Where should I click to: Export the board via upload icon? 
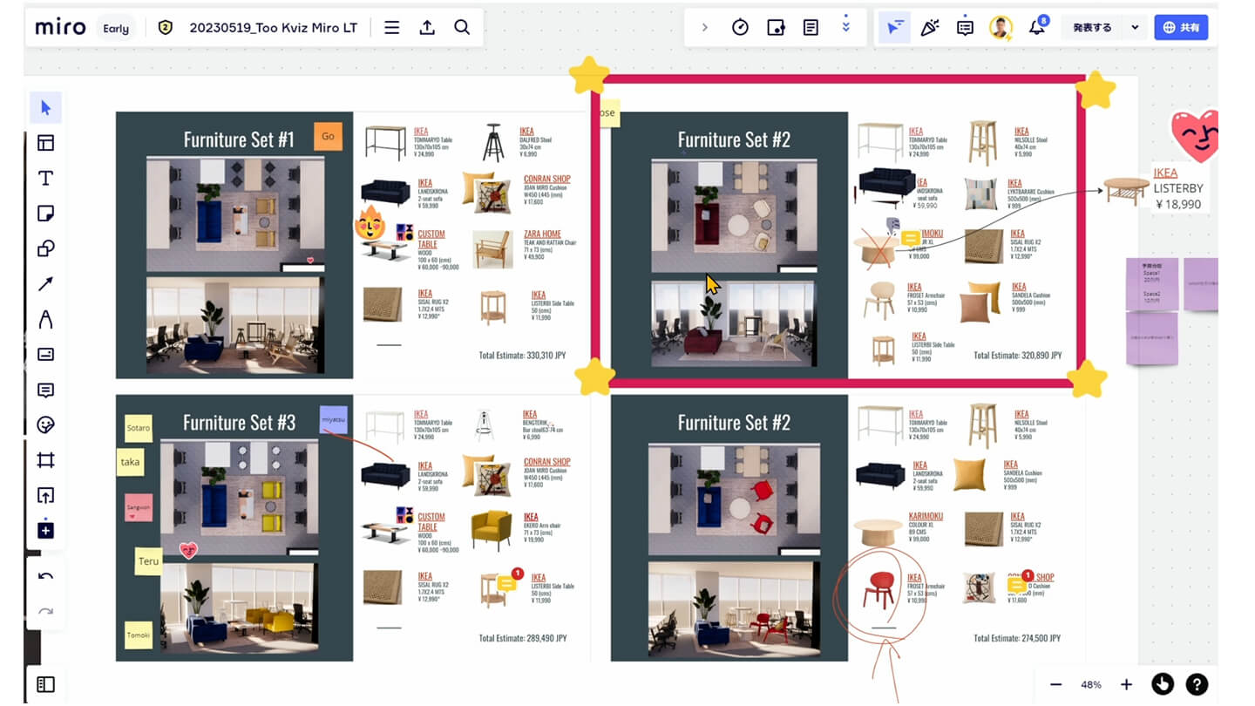(427, 28)
